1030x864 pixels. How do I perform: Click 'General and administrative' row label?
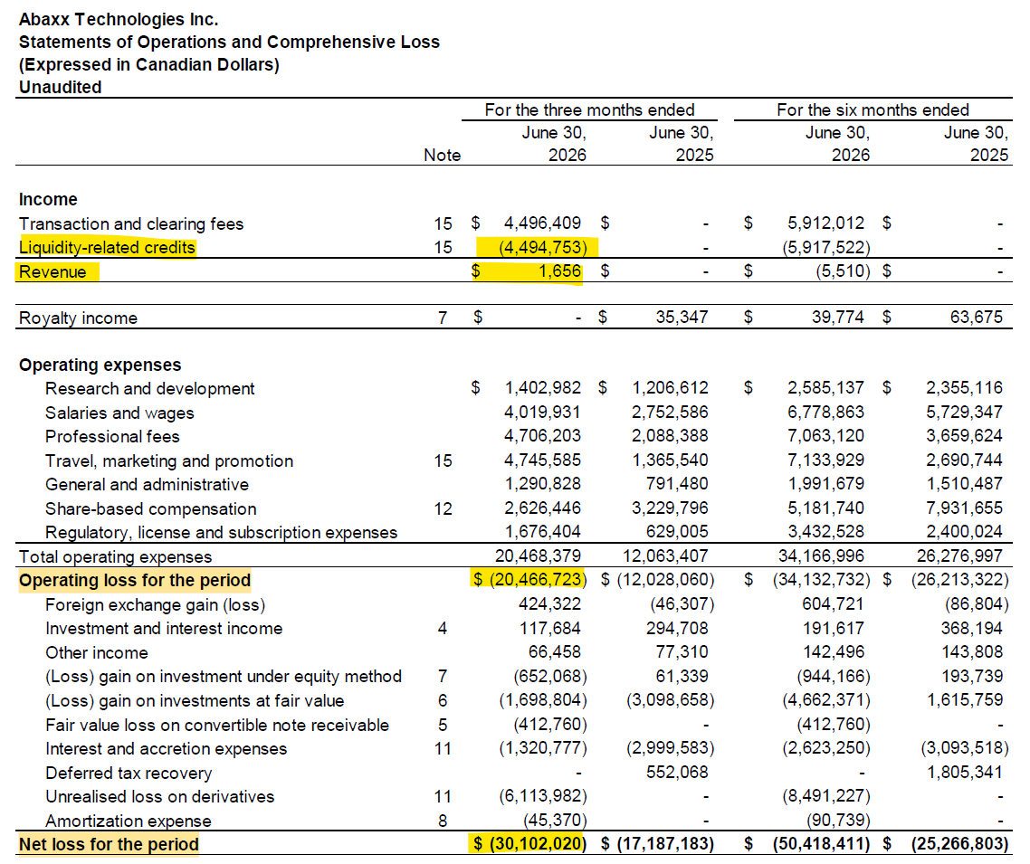[x=148, y=485]
